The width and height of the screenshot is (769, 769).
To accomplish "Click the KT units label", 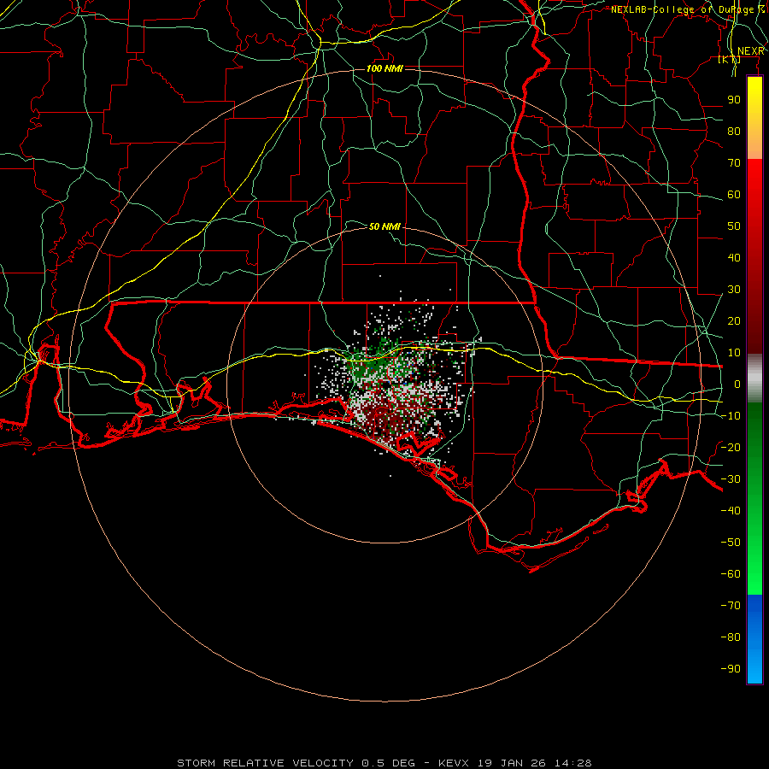I will [x=730, y=60].
